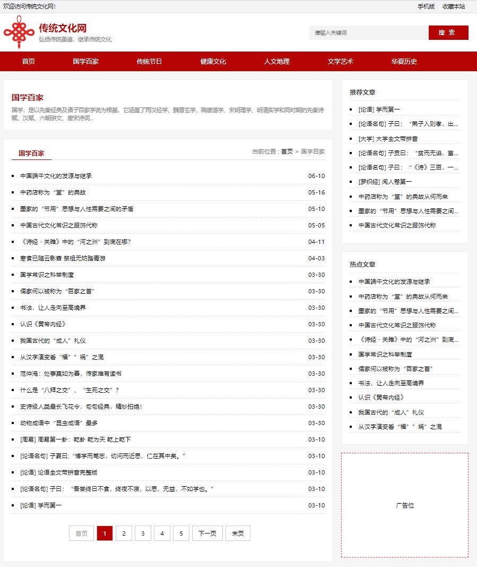The height and width of the screenshot is (567, 477).
Task: Open the 首页 navigation menu item
Action: [29, 62]
